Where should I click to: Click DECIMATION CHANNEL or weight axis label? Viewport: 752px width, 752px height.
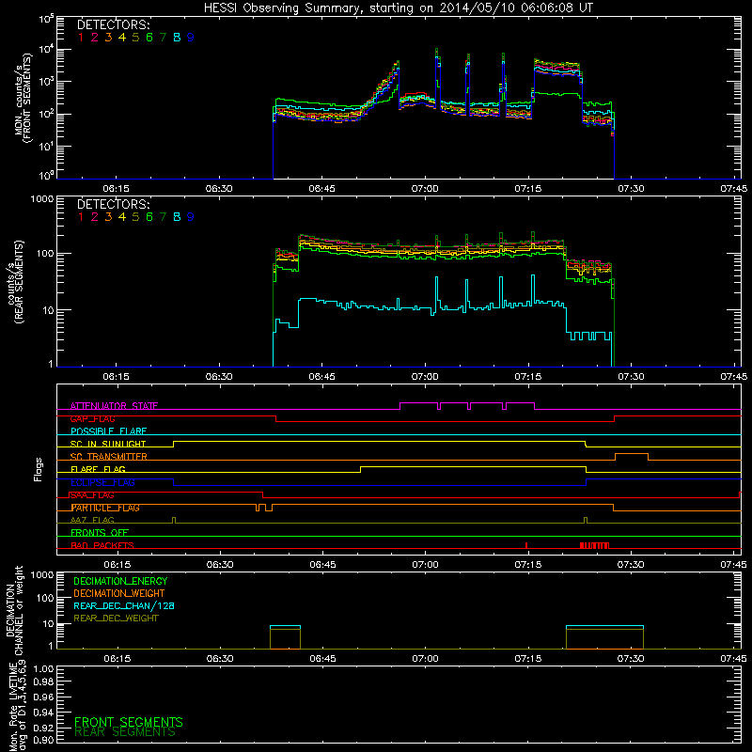[14, 610]
